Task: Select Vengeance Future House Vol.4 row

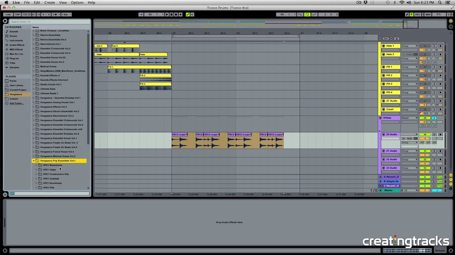Action: coord(59,152)
